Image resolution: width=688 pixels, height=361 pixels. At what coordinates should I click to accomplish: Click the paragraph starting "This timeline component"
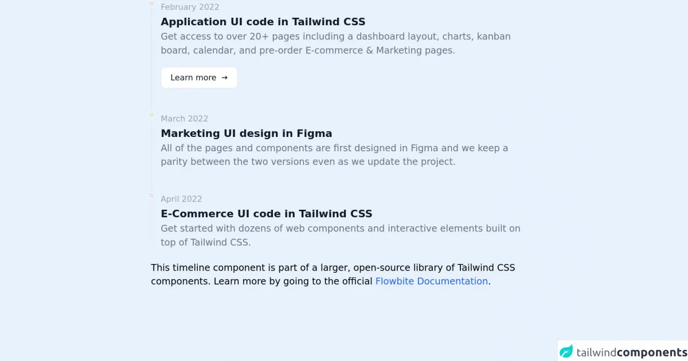click(333, 274)
